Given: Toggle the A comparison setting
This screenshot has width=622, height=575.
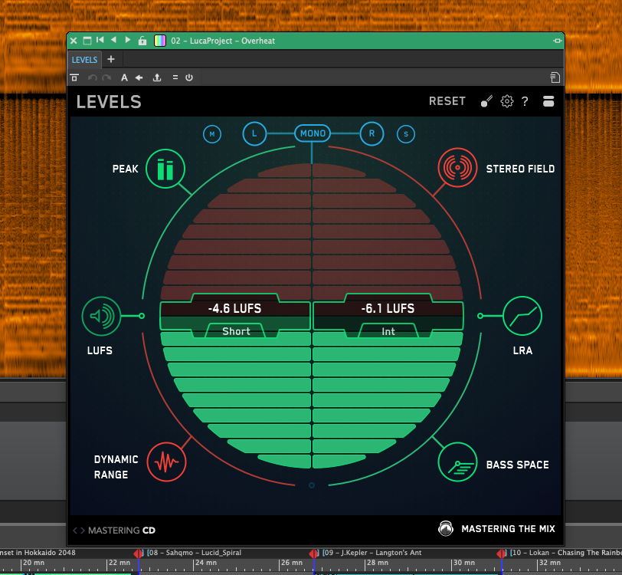Looking at the screenshot, I should (x=124, y=78).
